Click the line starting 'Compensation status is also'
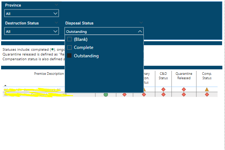Screen dimensions: 225x150 click(x=33, y=59)
